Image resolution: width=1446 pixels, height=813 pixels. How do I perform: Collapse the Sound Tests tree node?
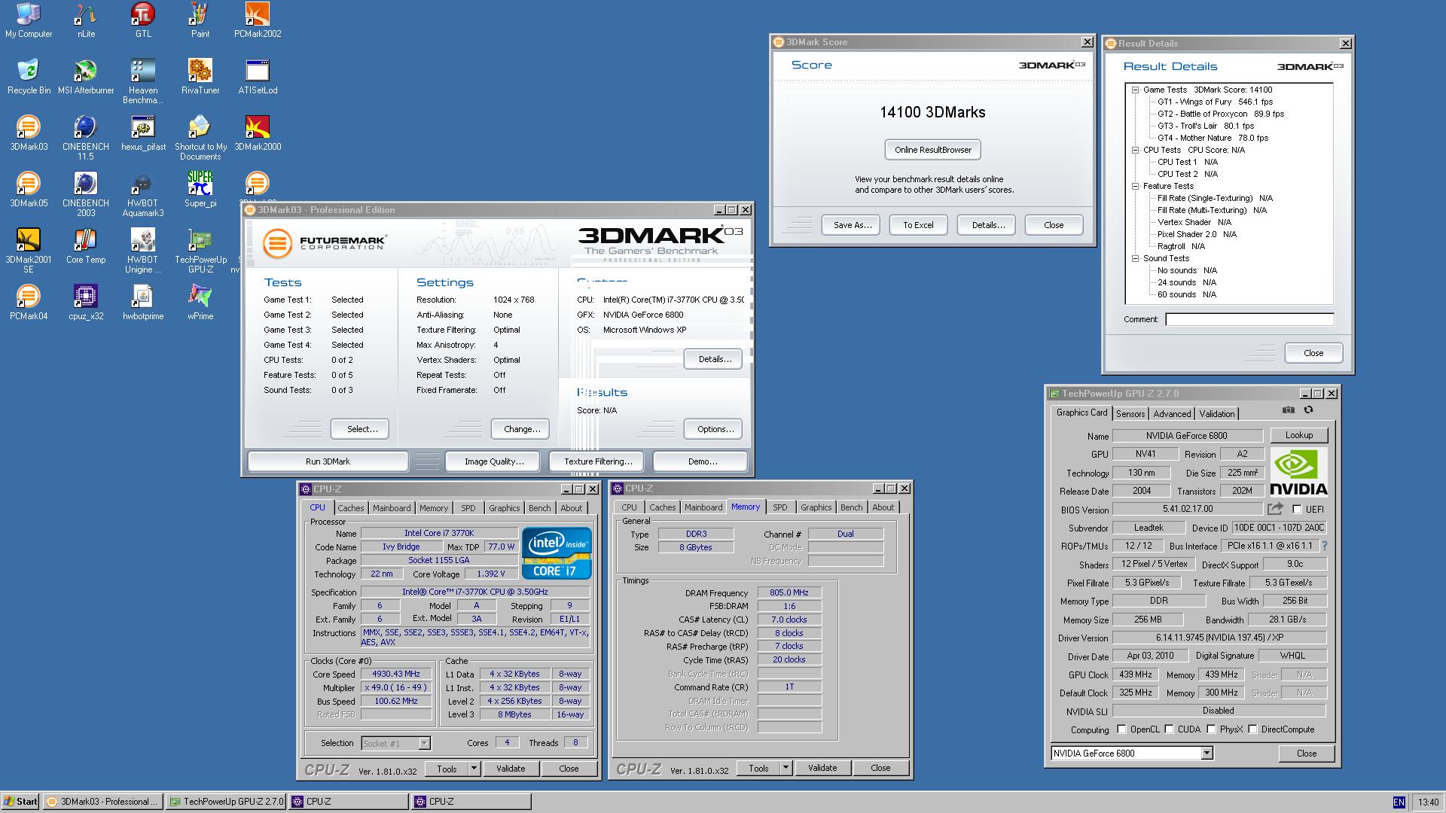(1135, 258)
